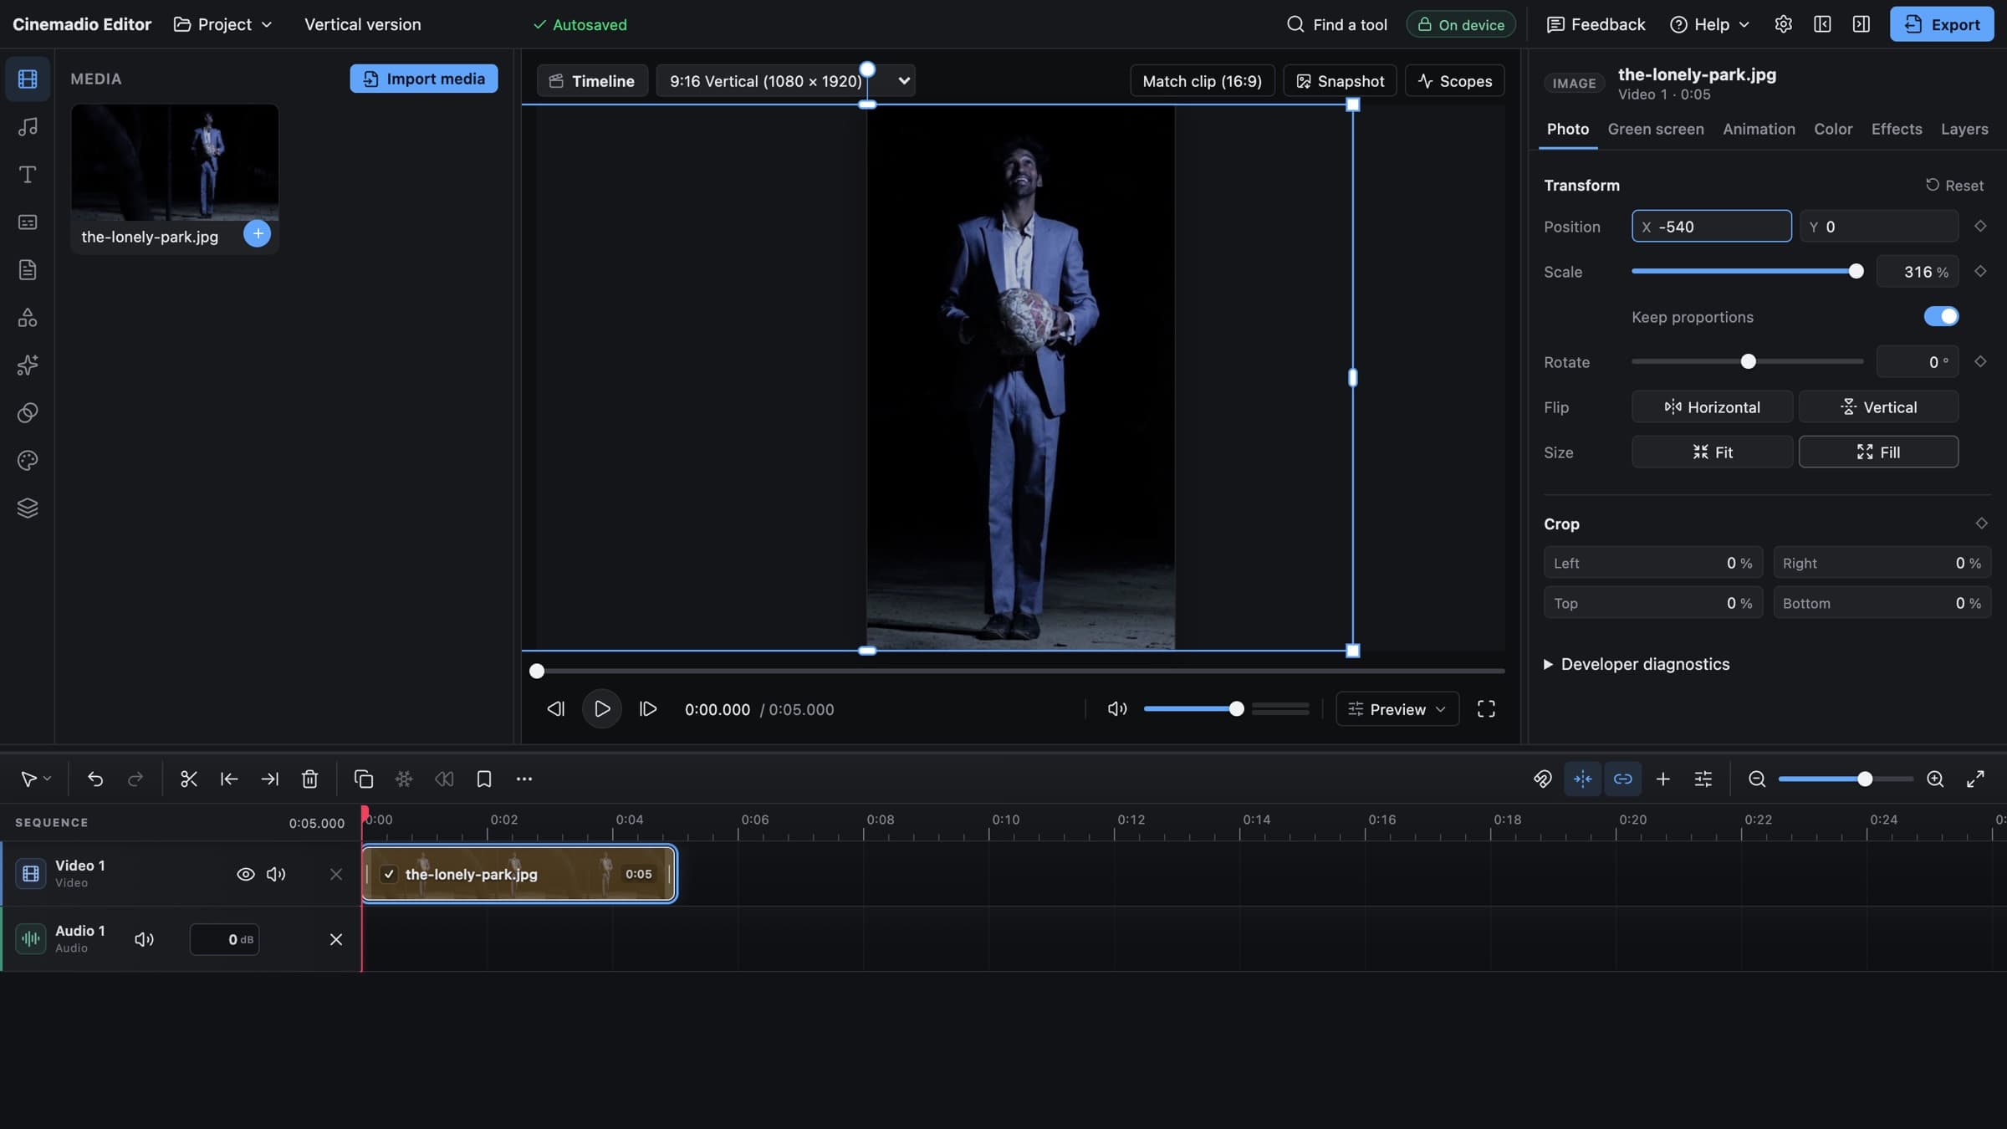Trim clip start to playhead
This screenshot has height=1129, width=2007.
pyautogui.click(x=228, y=779)
